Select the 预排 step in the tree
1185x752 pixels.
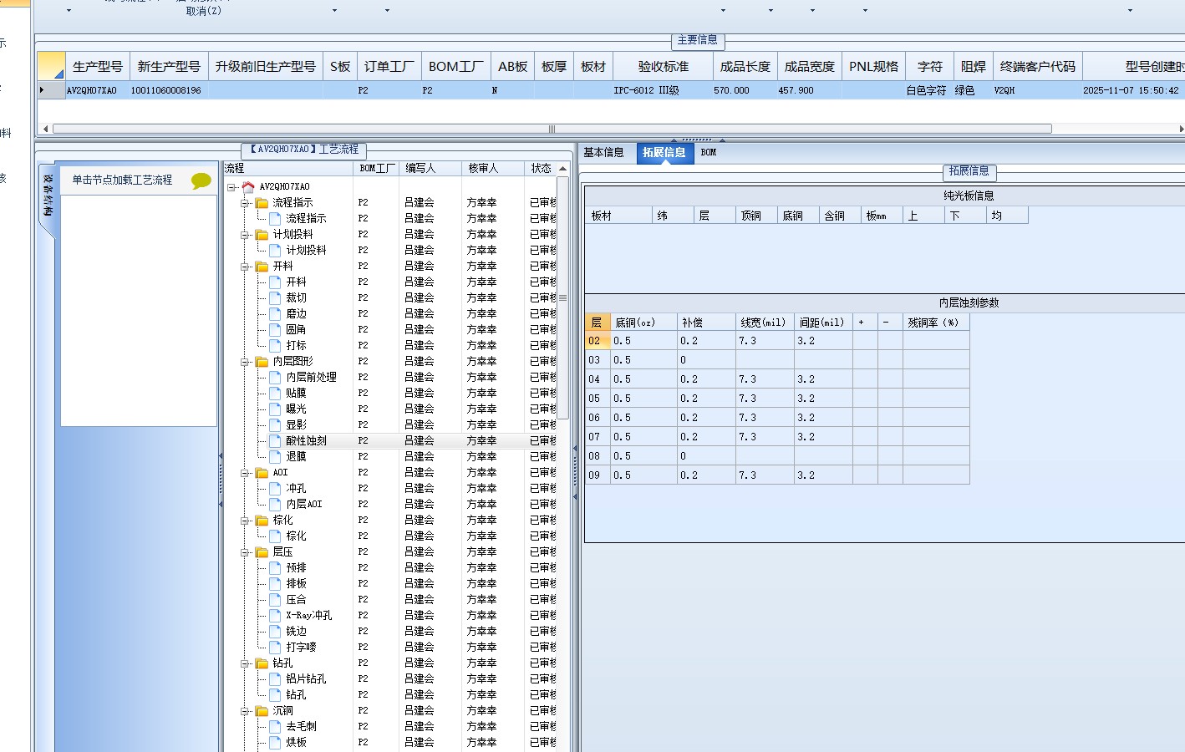click(x=296, y=567)
